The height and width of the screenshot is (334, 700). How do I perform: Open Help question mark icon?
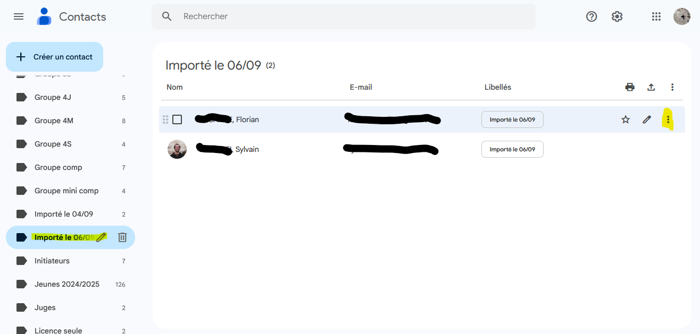coord(591,16)
